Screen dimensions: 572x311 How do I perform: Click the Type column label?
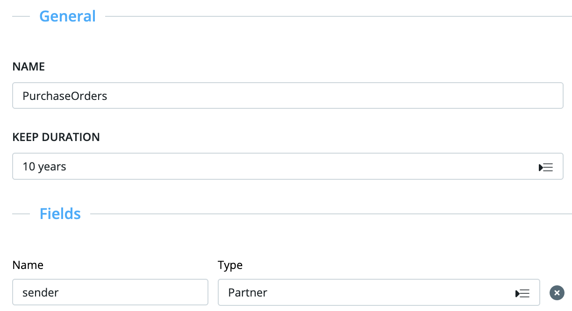point(230,265)
